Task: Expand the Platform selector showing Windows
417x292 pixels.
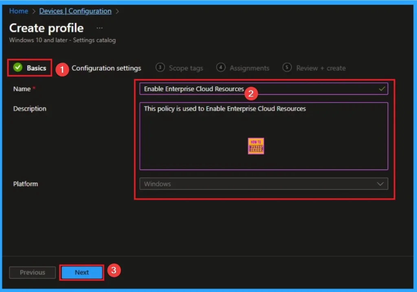Action: 264,184
